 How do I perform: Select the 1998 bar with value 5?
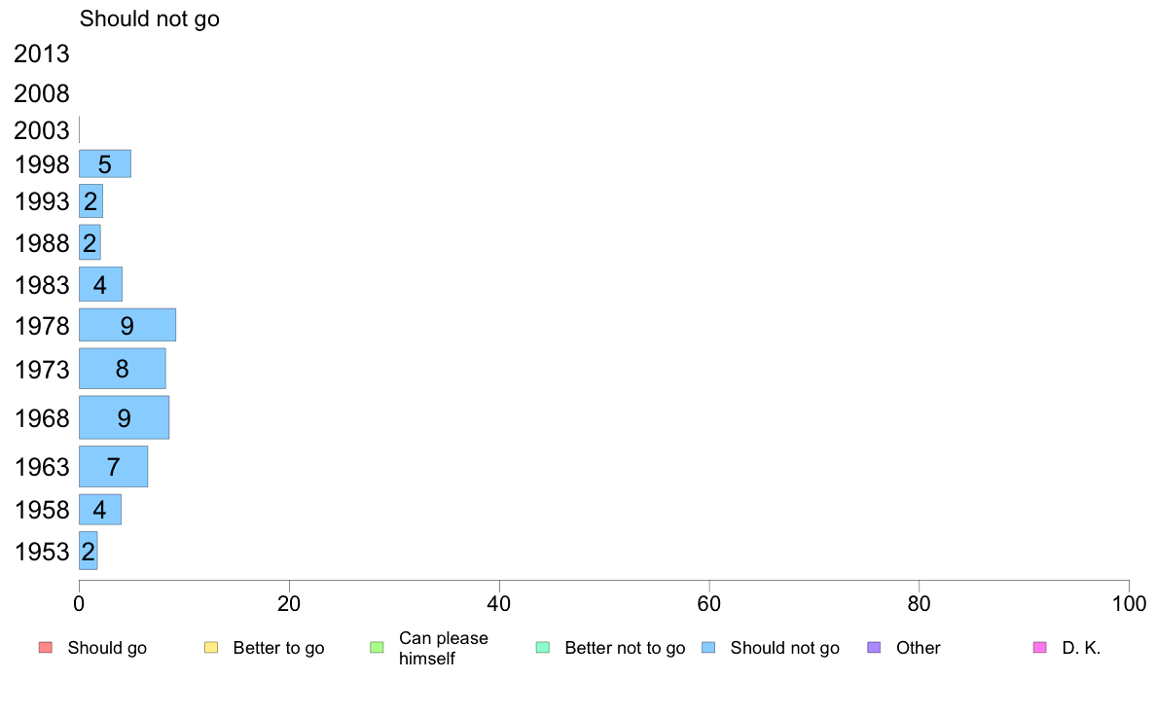coord(105,163)
